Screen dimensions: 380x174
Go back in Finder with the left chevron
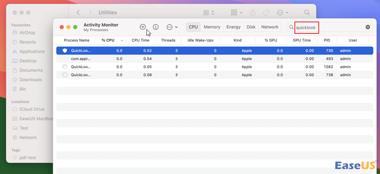coord(78,13)
